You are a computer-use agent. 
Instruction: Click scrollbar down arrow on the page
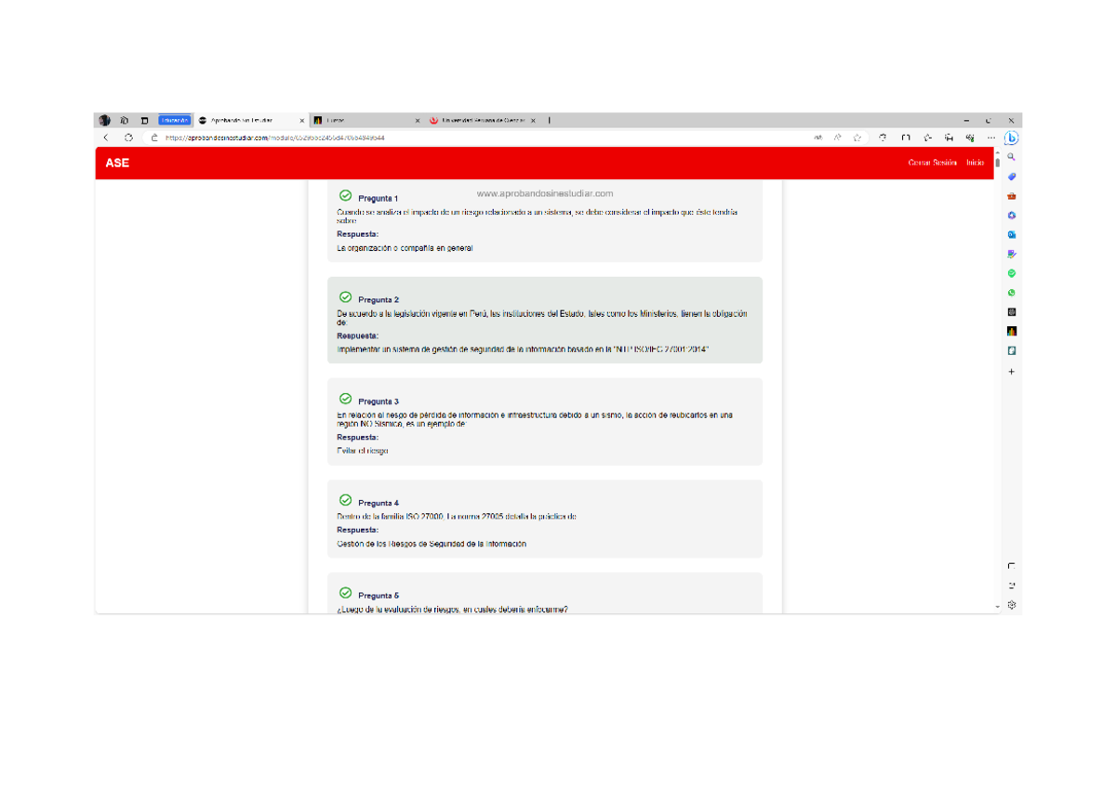point(998,607)
